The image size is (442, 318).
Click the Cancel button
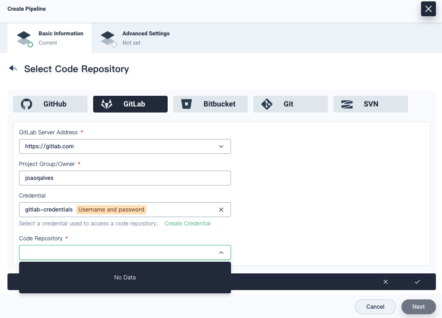point(375,306)
